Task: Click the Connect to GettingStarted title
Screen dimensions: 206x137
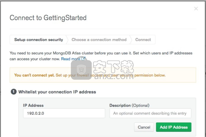Action: click(48, 18)
